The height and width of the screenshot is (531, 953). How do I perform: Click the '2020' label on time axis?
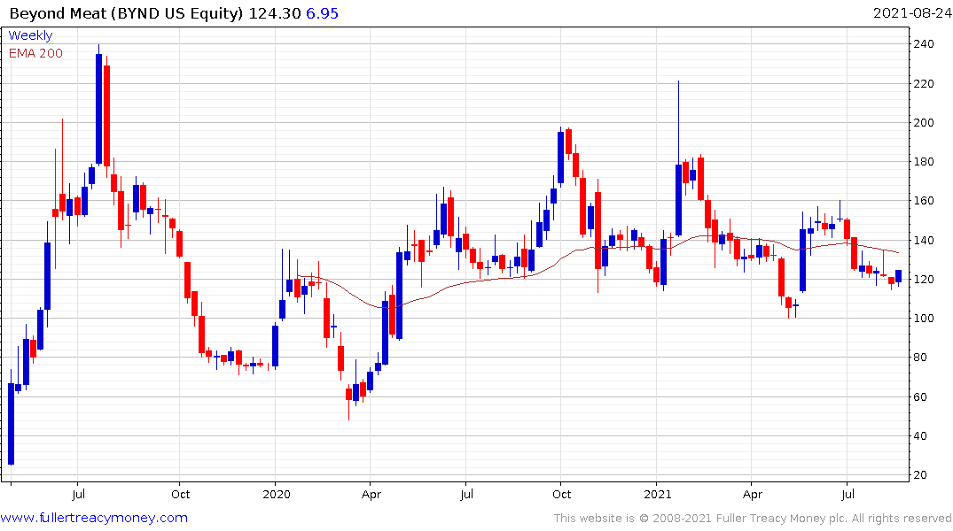click(x=277, y=495)
